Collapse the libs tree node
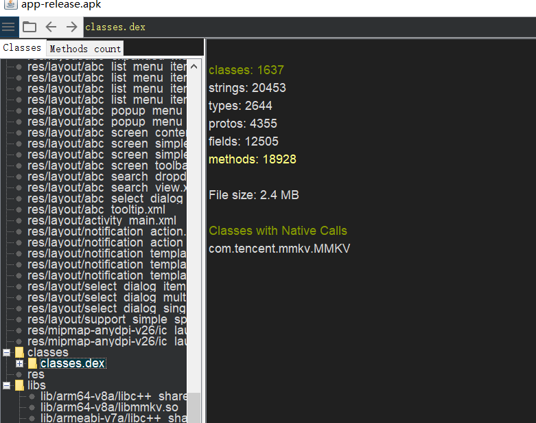 6,385
